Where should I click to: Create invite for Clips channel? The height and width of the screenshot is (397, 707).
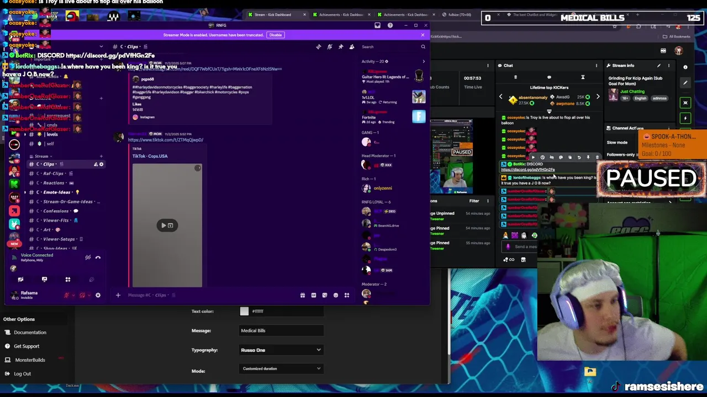(x=96, y=164)
